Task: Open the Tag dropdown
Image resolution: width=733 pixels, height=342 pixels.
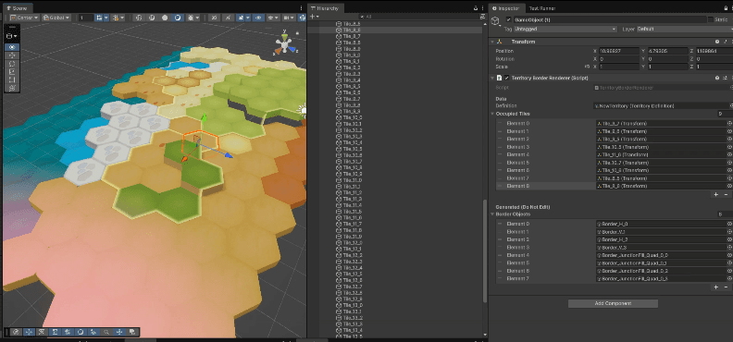Action: pos(565,29)
